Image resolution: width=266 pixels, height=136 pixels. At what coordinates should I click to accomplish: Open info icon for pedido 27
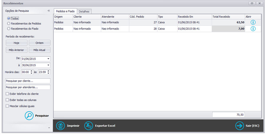tap(253, 22)
